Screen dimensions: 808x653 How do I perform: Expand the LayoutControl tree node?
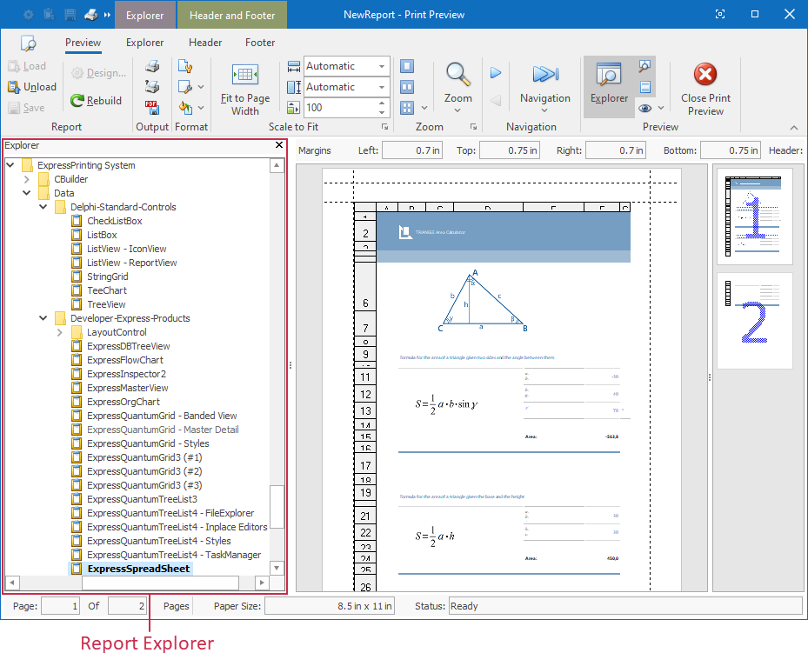59,331
